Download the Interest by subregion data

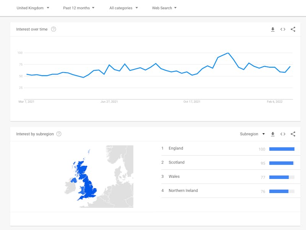point(273,134)
